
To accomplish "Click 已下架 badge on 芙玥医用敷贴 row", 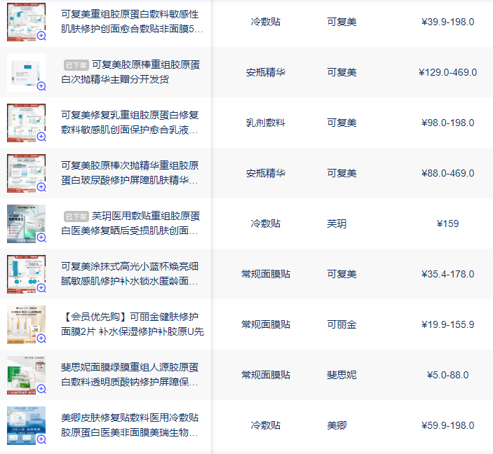I will 76,216.
